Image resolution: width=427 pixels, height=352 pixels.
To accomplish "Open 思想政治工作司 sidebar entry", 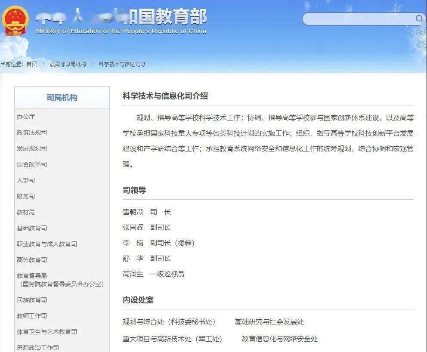I will click(x=38, y=348).
